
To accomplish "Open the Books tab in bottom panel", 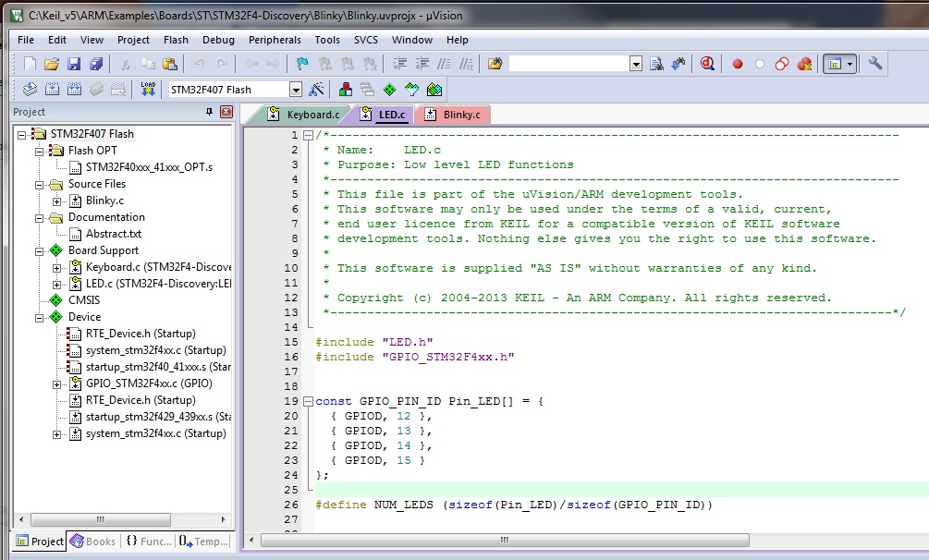I will 93,542.
